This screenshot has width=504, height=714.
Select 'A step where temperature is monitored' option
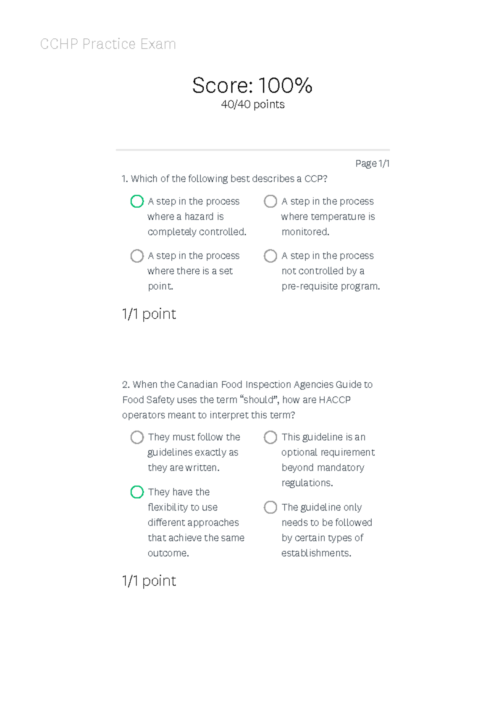tap(271, 201)
